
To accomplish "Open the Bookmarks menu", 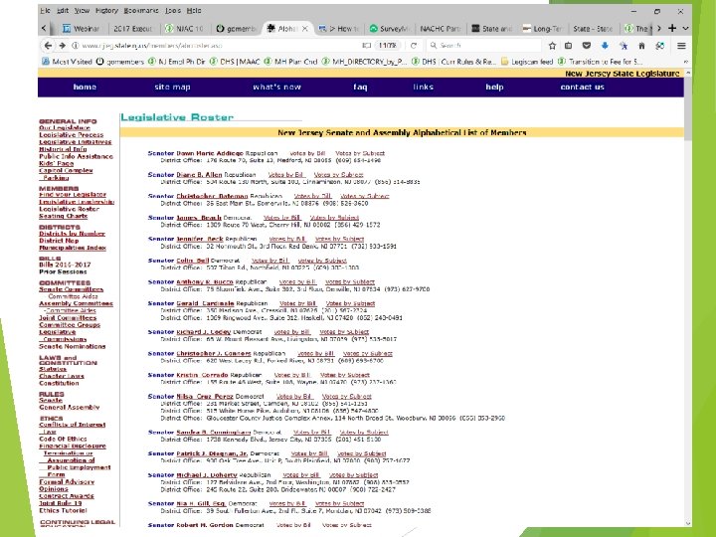I will [x=141, y=11].
